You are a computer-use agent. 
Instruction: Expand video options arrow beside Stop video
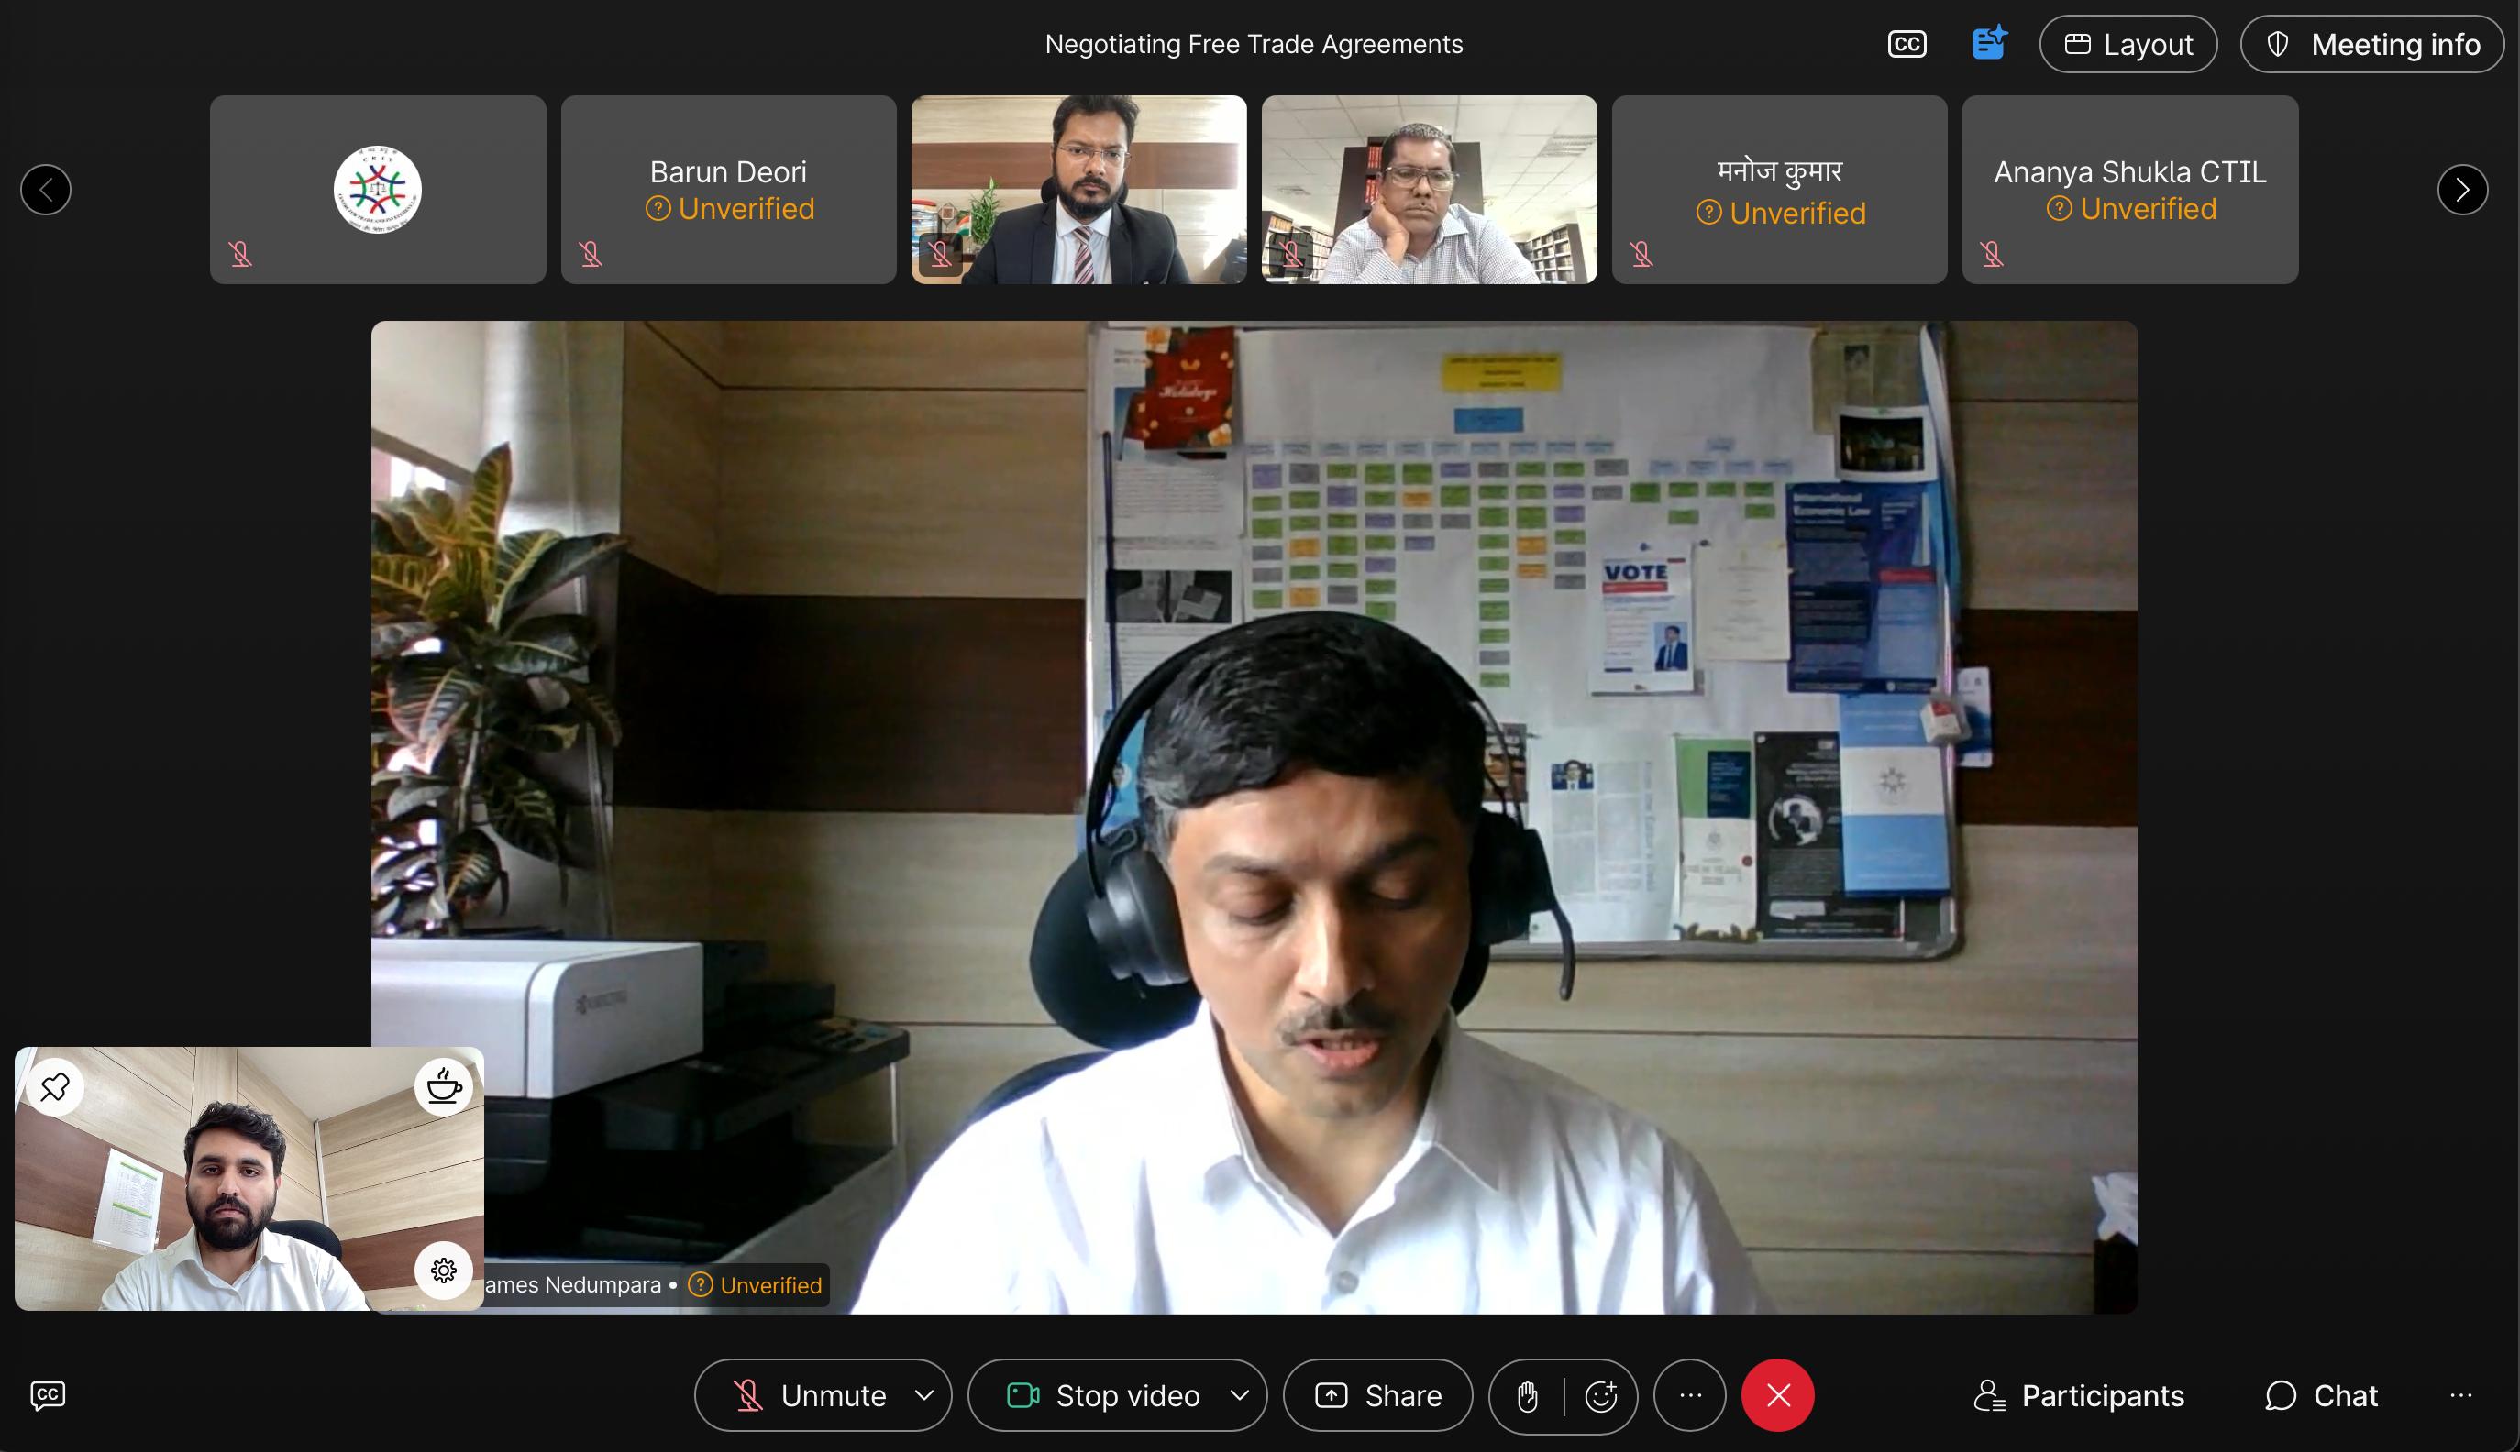click(1239, 1395)
